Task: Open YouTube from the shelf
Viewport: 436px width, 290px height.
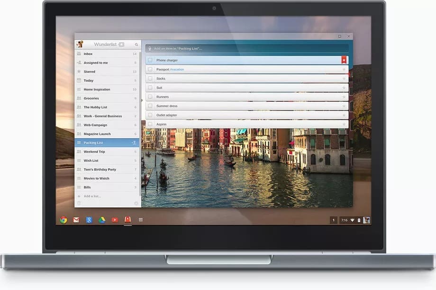Action: (x=115, y=220)
